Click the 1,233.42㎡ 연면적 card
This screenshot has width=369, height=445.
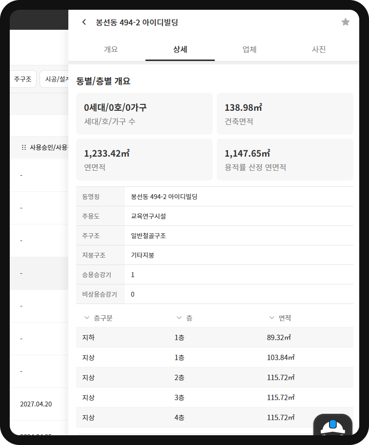point(144,160)
